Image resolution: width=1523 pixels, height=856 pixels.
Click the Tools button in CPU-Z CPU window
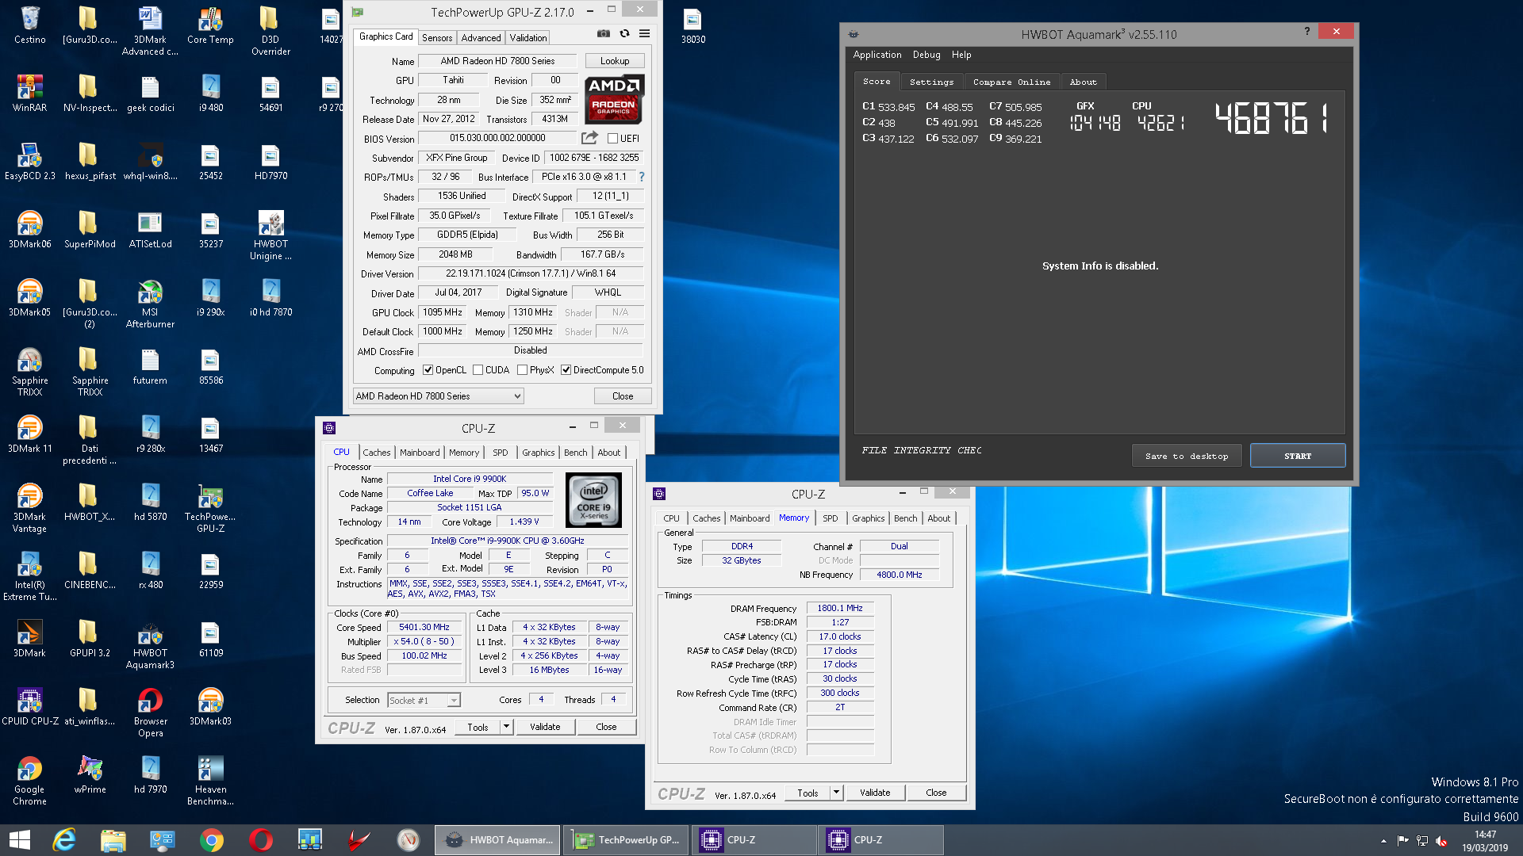pyautogui.click(x=478, y=727)
